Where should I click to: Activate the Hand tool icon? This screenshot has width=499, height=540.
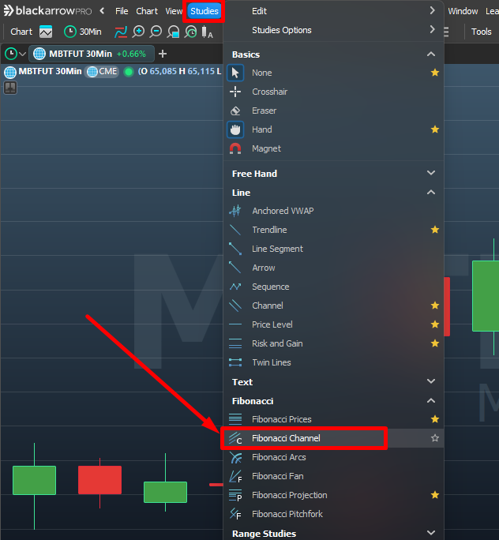[235, 129]
